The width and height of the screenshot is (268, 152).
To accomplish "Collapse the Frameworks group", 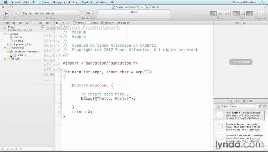I will (x=5, y=48).
